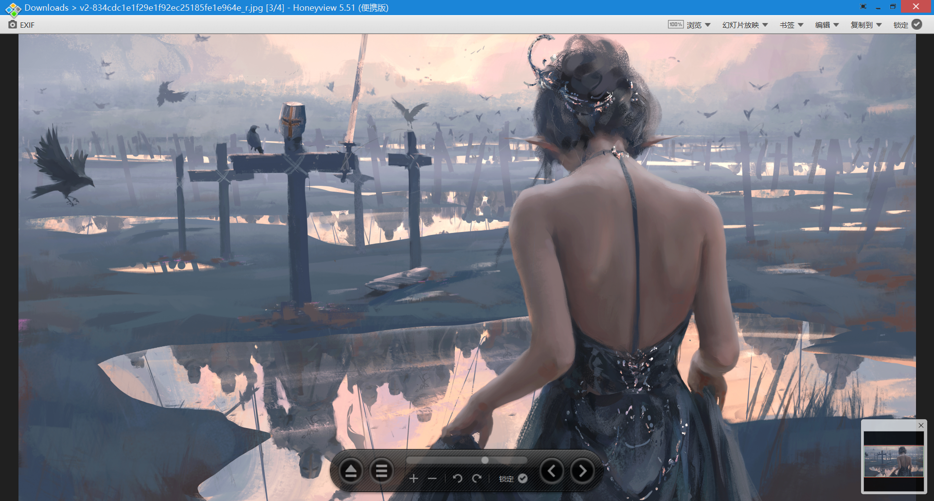
Task: Expand the 书签 dropdown arrow
Action: [x=800, y=25]
